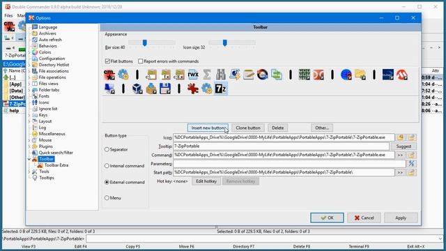Open the Quick search/filter options page

56,153
